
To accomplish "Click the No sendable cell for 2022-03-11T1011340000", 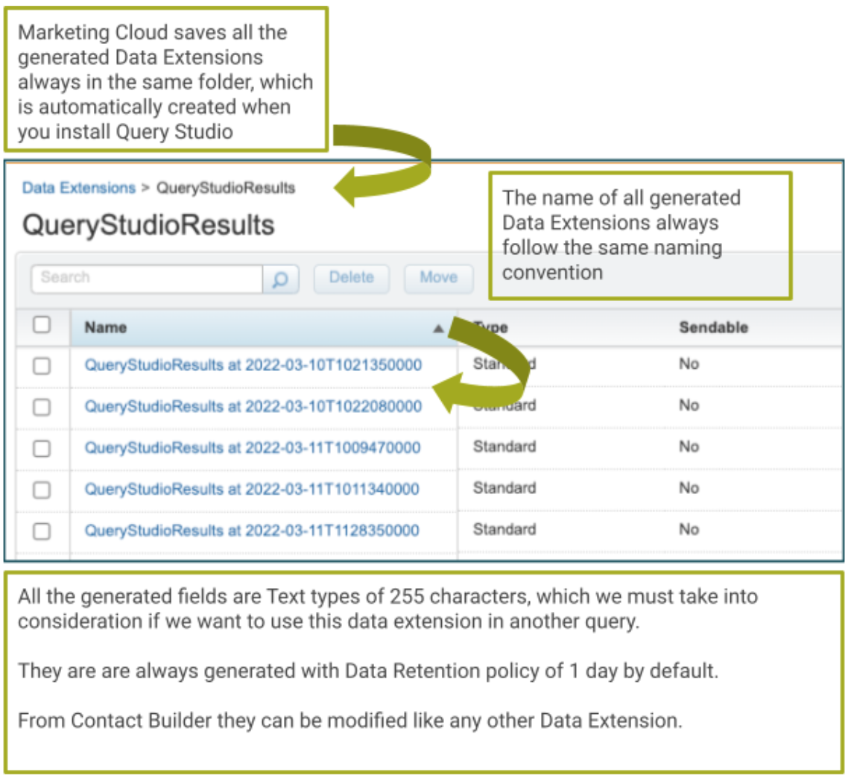I will click(689, 487).
